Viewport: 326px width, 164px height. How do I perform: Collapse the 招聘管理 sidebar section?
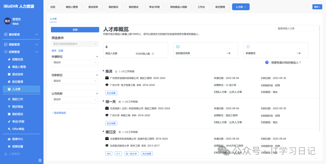click(37, 52)
